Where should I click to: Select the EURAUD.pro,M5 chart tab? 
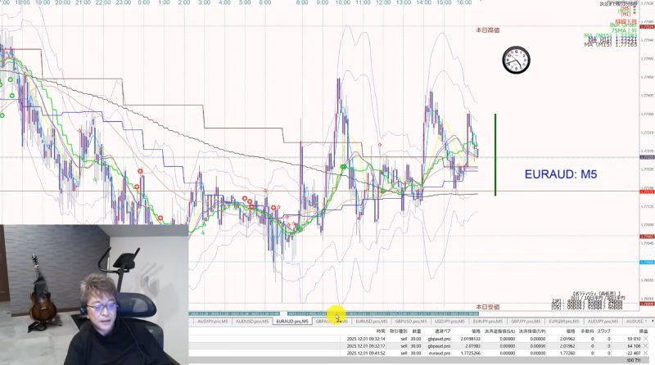[x=292, y=322]
